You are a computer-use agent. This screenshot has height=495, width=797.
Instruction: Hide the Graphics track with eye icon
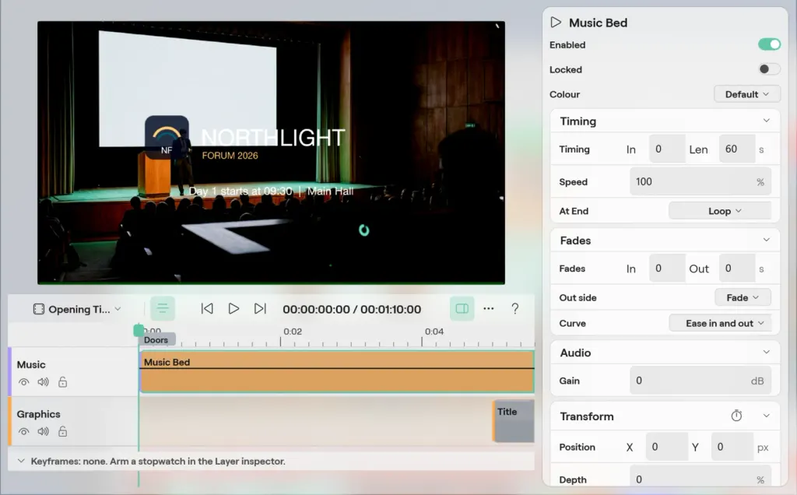coord(23,431)
